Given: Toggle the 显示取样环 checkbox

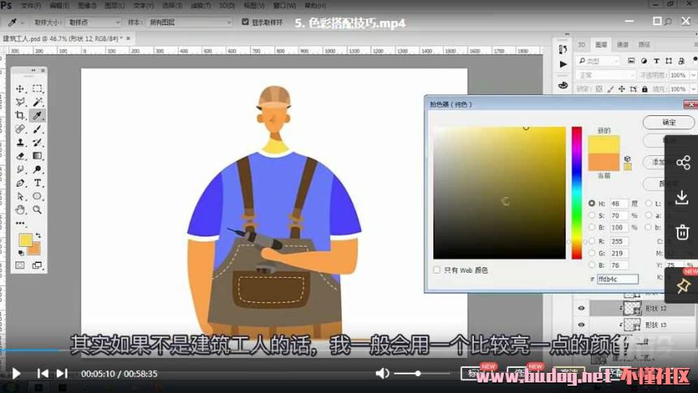Looking at the screenshot, I should pos(246,22).
